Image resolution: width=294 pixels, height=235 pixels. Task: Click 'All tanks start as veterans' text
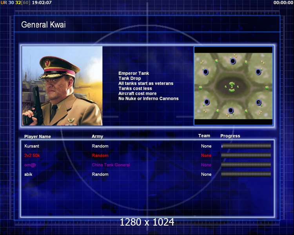click(146, 83)
